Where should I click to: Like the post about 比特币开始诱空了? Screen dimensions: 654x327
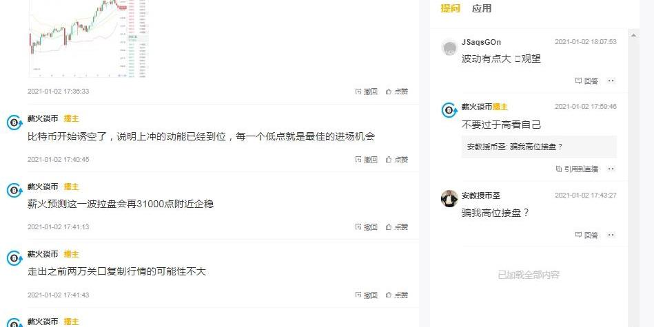pyautogui.click(x=396, y=160)
